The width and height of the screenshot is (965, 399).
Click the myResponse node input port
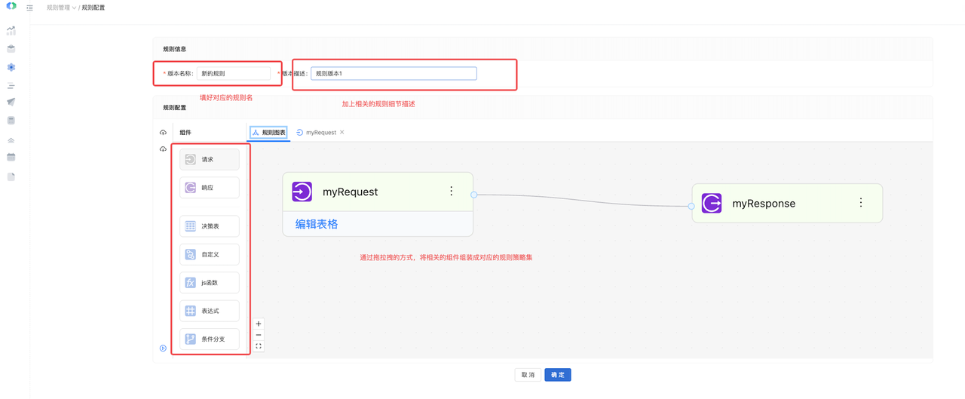click(691, 206)
